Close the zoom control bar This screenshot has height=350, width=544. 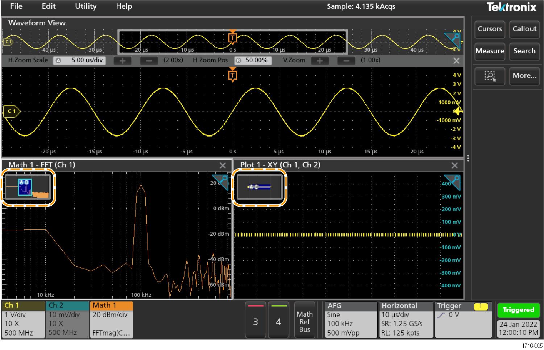pos(456,61)
